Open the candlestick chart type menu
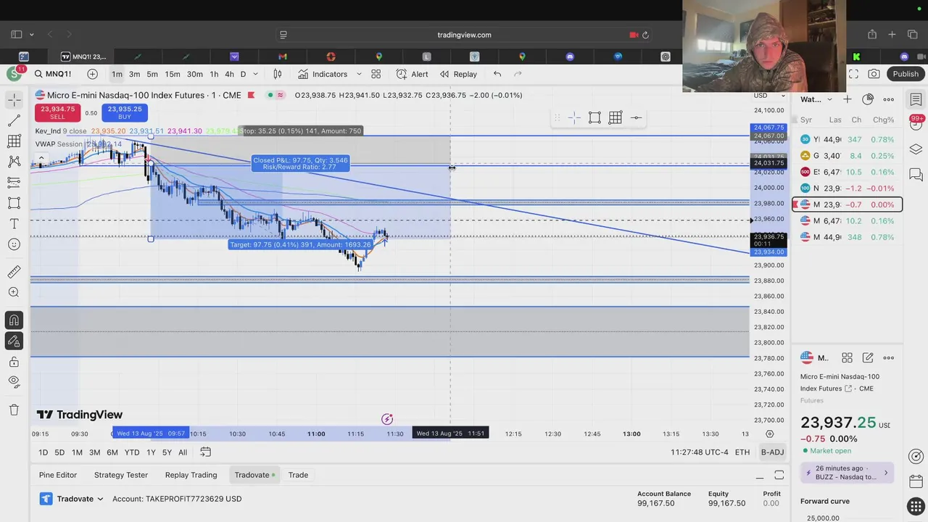928x522 pixels. (278, 74)
